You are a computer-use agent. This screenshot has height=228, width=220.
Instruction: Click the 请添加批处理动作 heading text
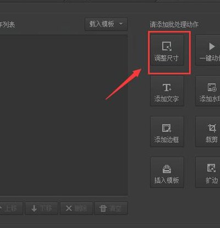coord(174,24)
